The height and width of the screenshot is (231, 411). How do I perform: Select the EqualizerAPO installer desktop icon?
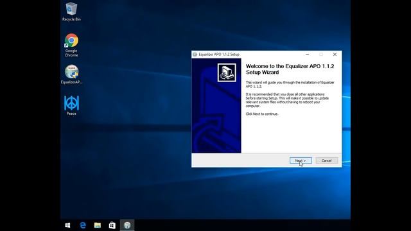click(71, 74)
